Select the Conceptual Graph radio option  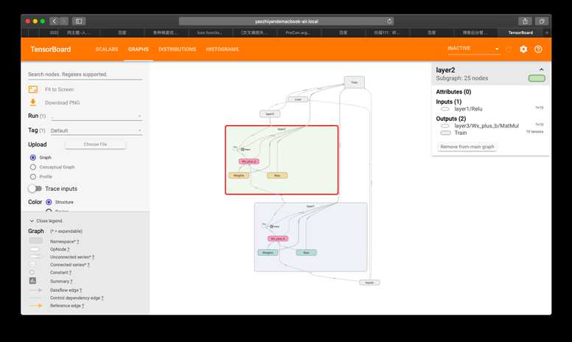click(33, 167)
